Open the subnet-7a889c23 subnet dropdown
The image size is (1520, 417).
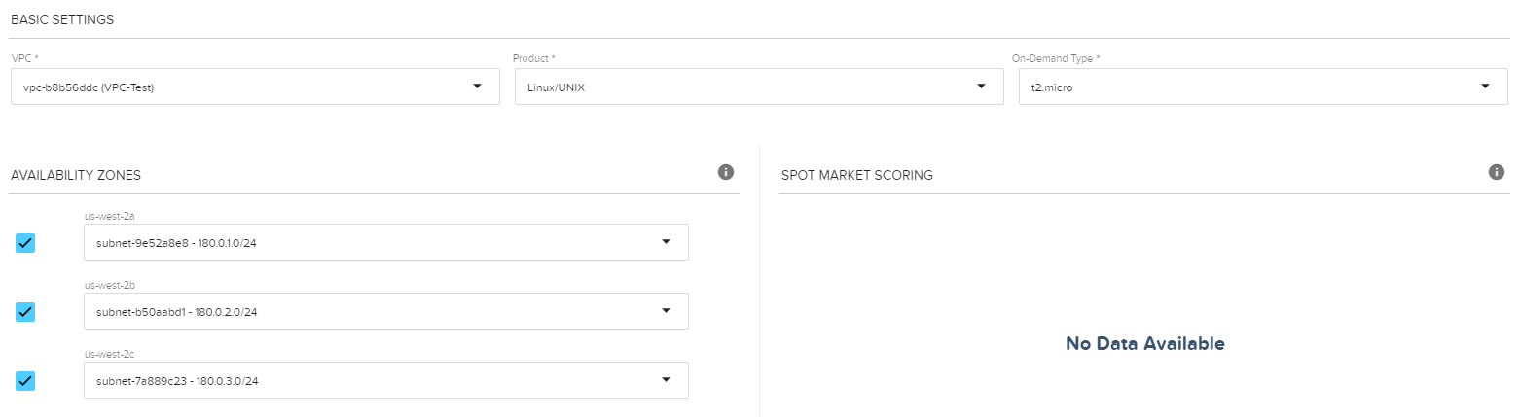[385, 380]
